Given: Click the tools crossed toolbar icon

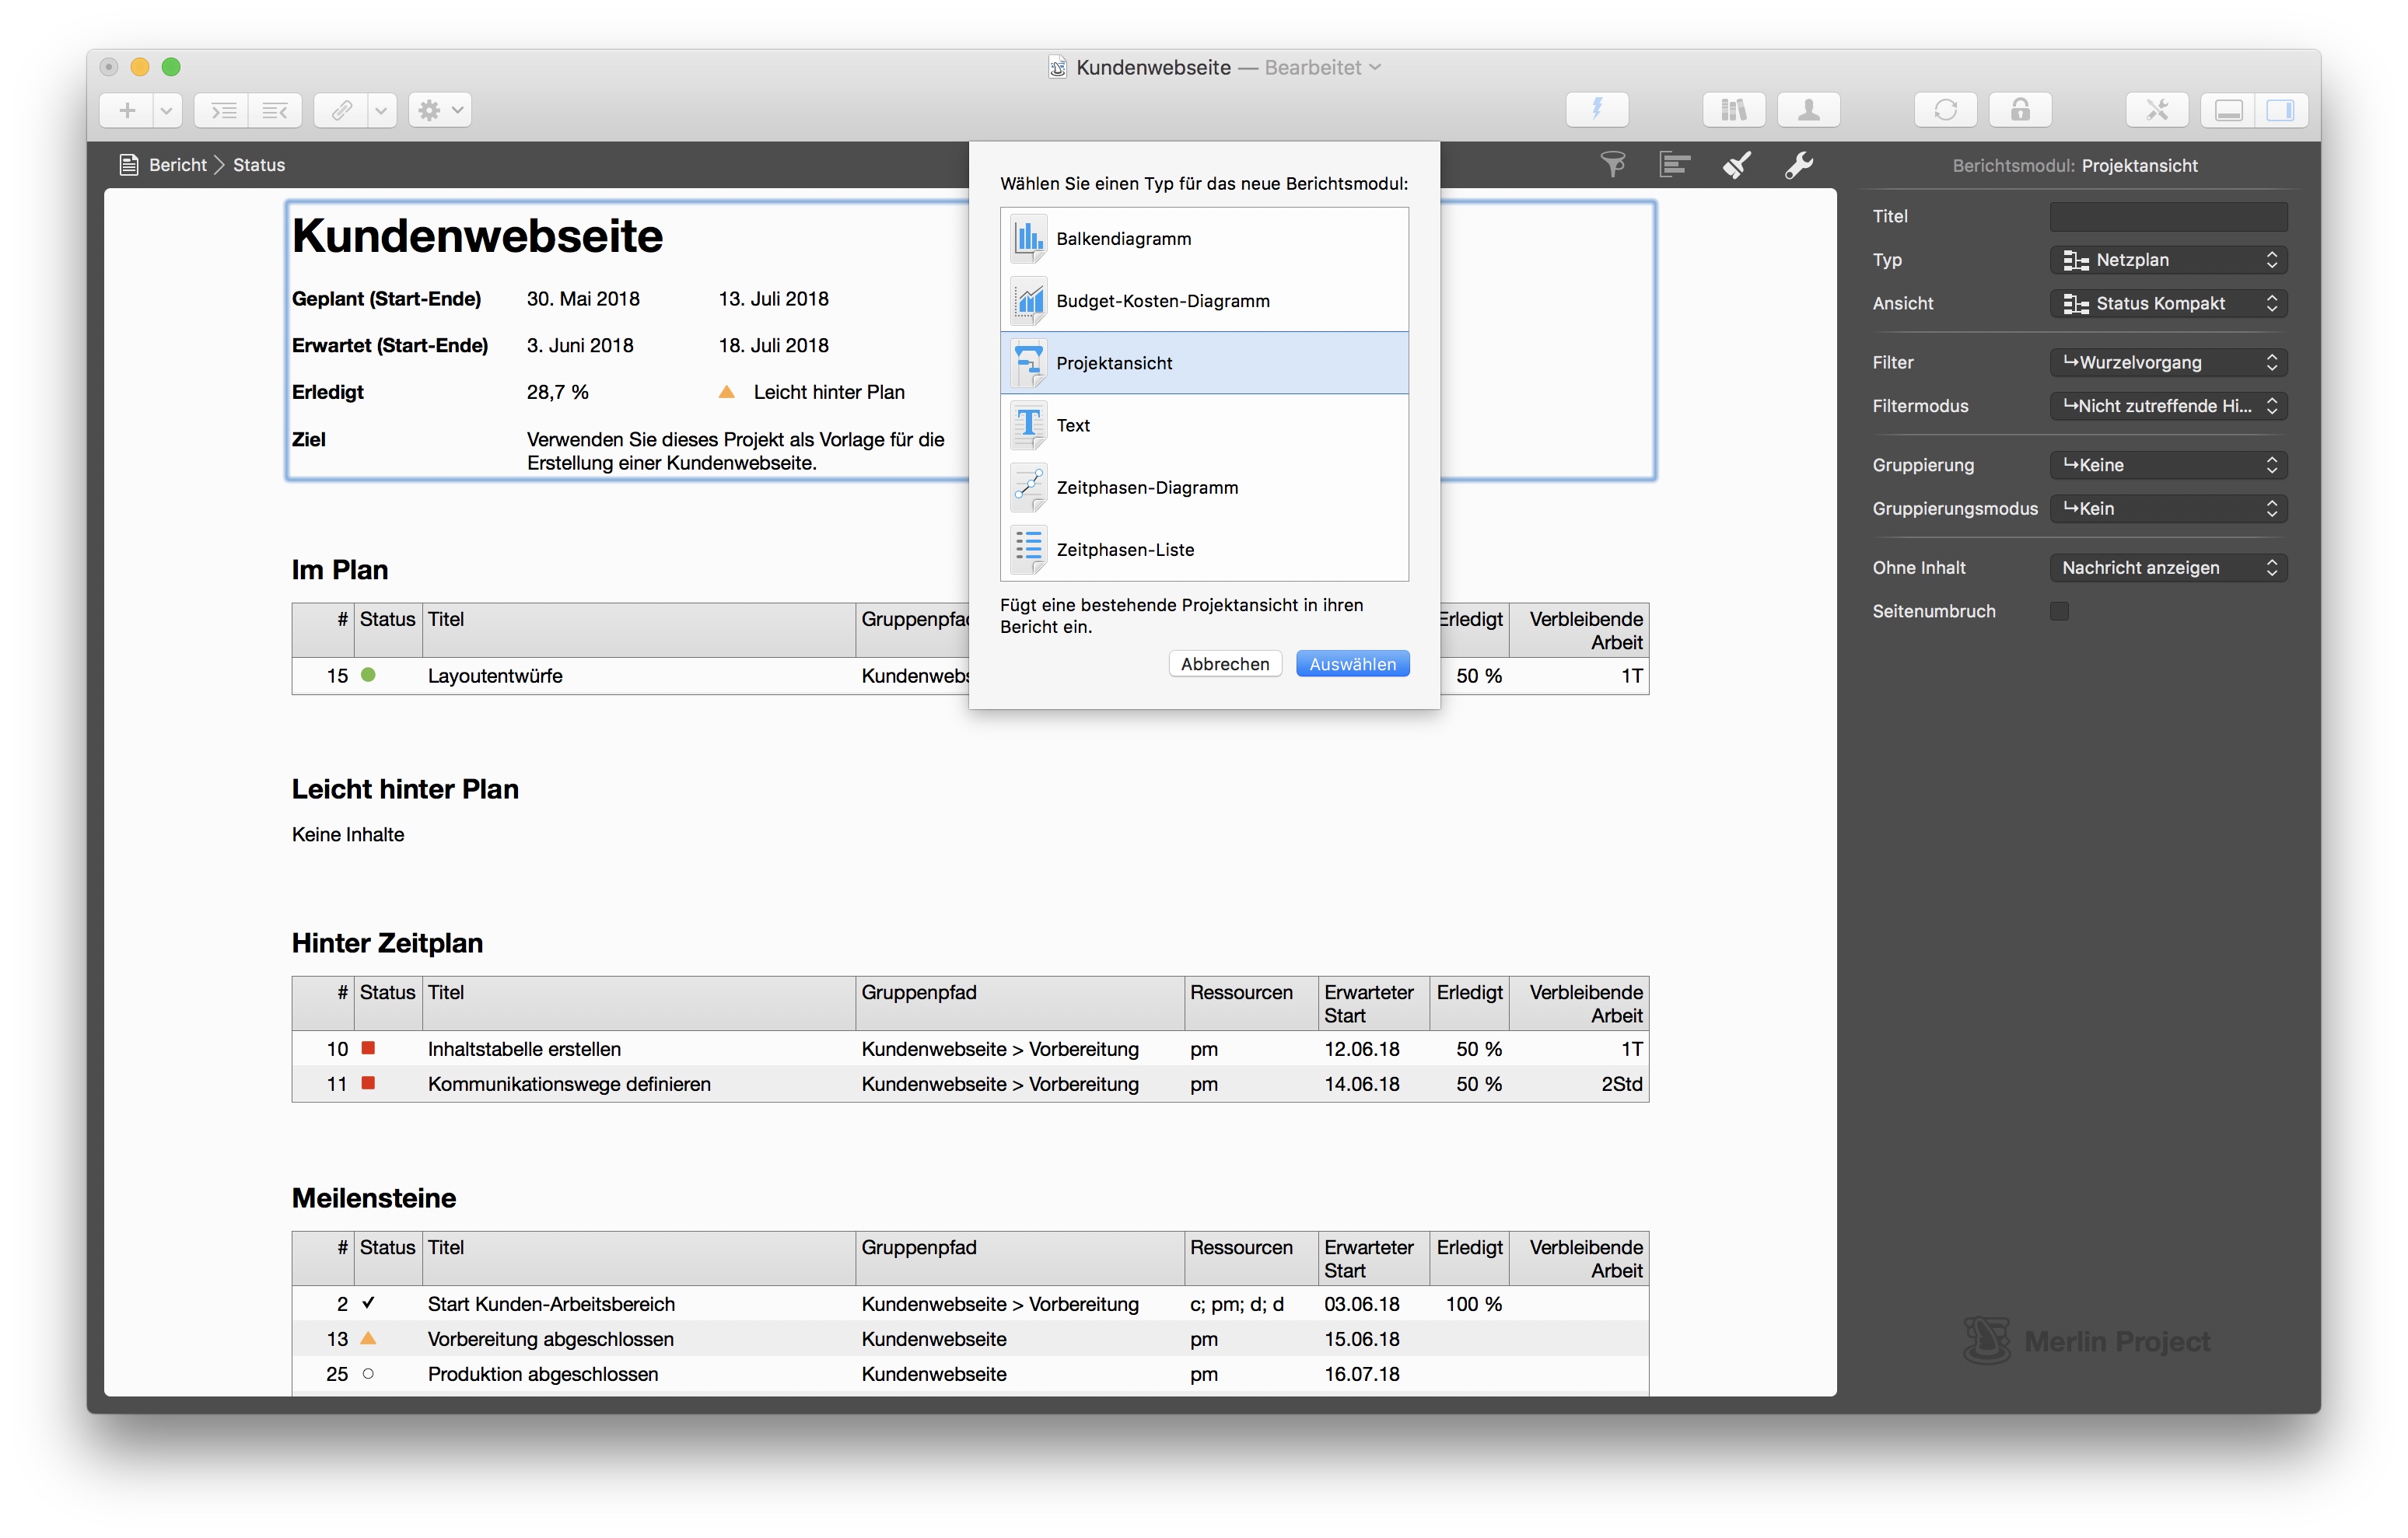Looking at the screenshot, I should (x=2157, y=110).
